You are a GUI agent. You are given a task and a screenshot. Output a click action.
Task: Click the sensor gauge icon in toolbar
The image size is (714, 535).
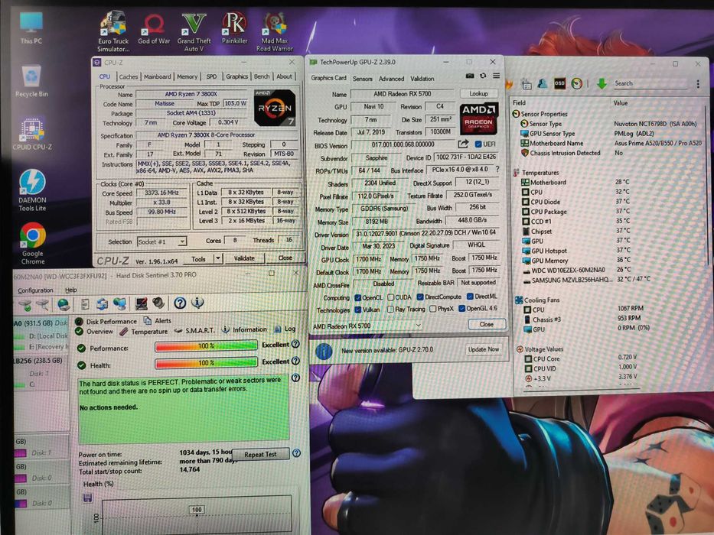coord(577,84)
